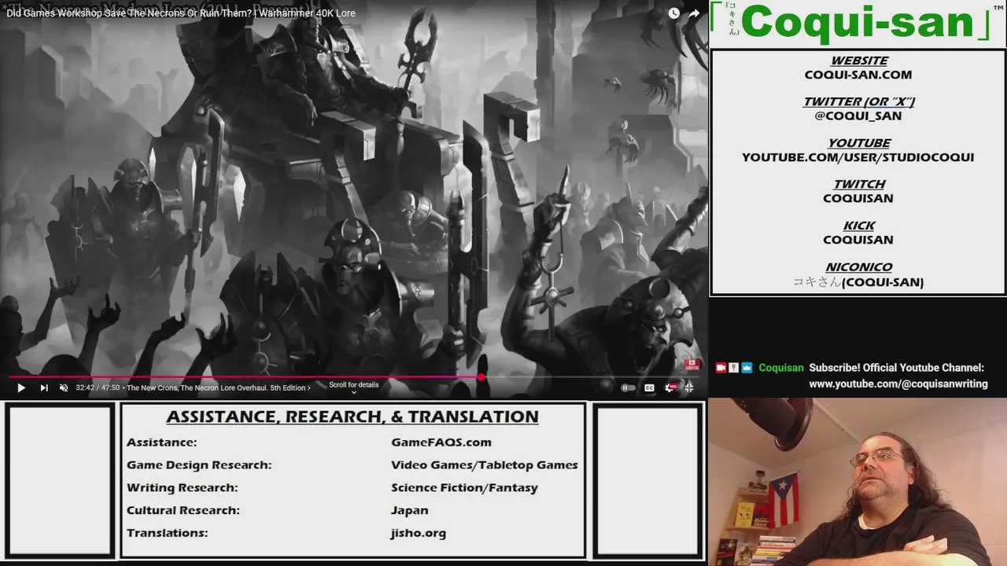The width and height of the screenshot is (1007, 566).
Task: Click the 'Writing Research:' label
Action: click(x=182, y=488)
